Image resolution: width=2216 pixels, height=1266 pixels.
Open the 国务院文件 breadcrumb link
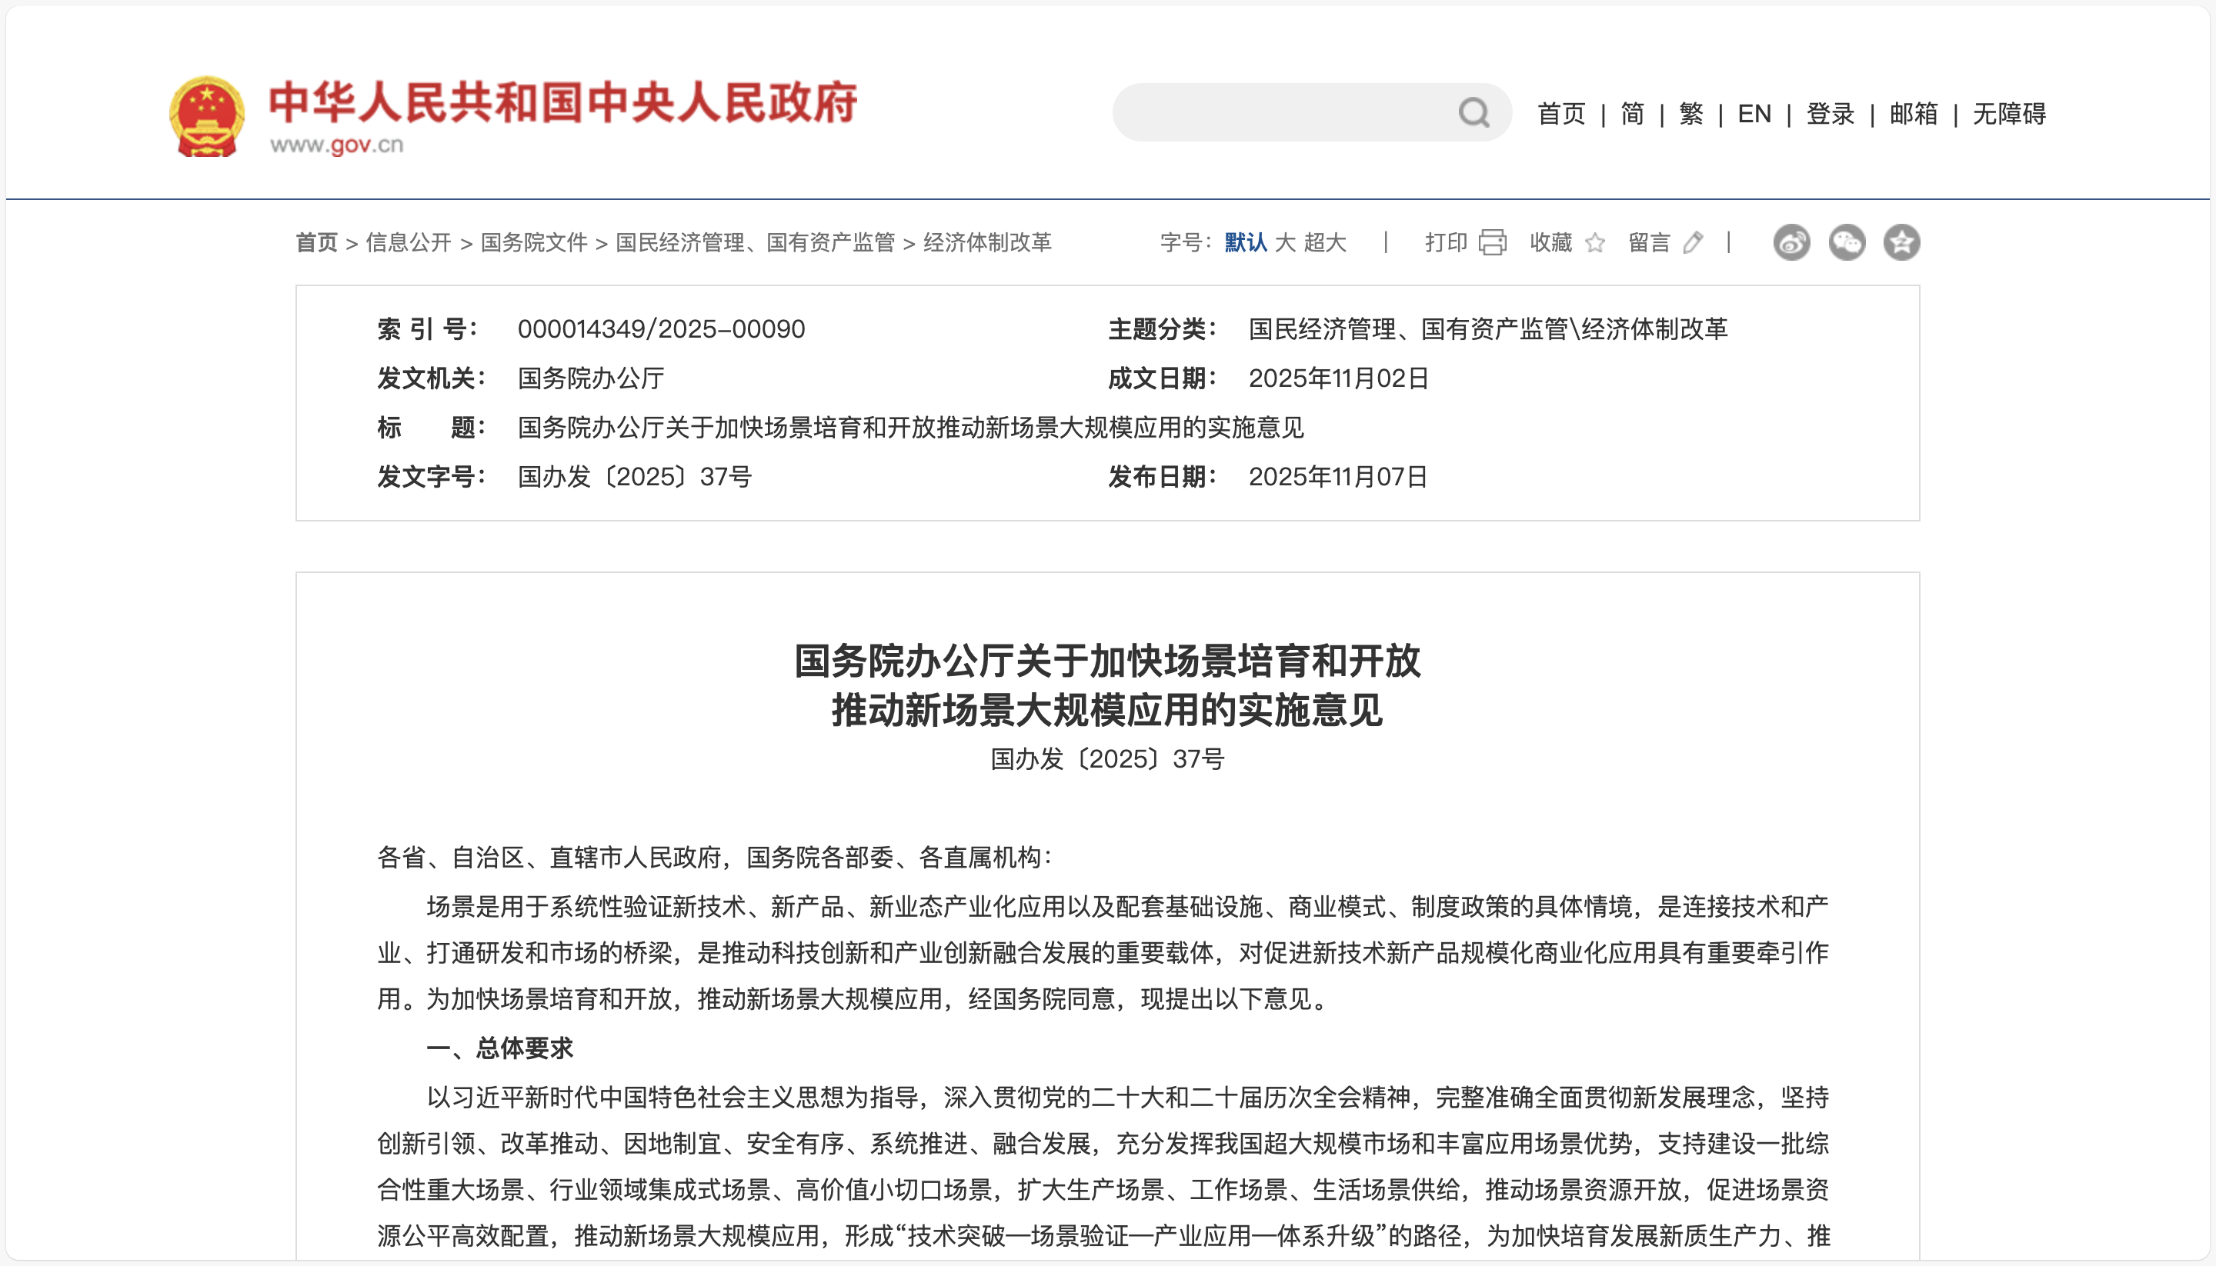(533, 244)
